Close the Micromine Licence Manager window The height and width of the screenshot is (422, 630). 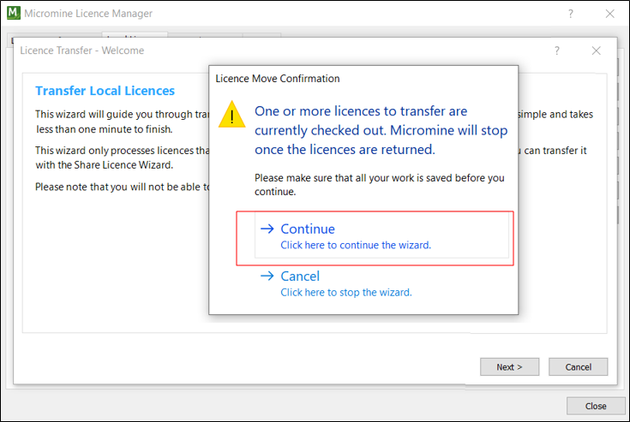pos(609,14)
